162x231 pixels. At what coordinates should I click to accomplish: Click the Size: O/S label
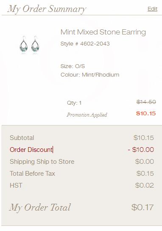[73, 66]
